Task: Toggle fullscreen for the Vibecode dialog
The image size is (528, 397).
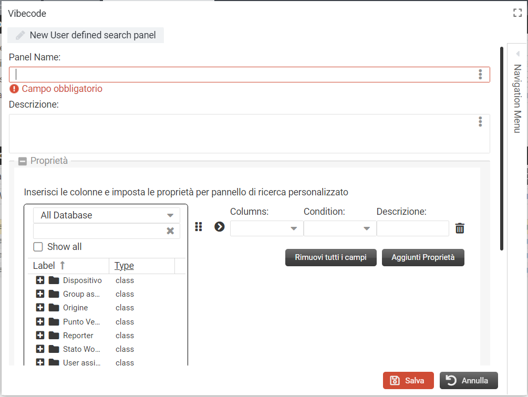Action: (x=517, y=14)
